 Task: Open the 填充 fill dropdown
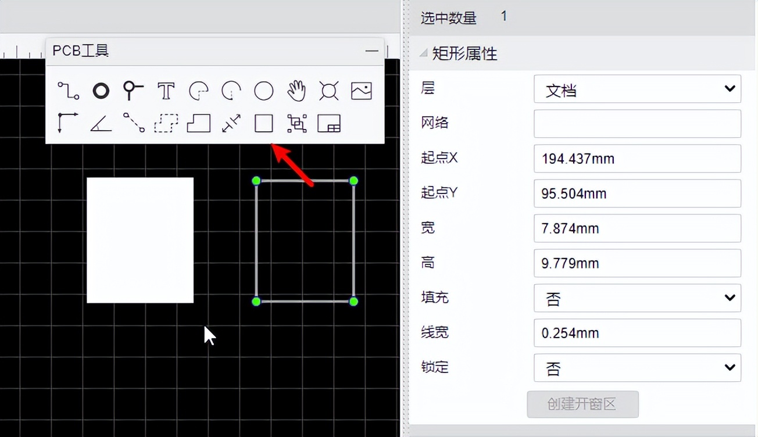637,298
